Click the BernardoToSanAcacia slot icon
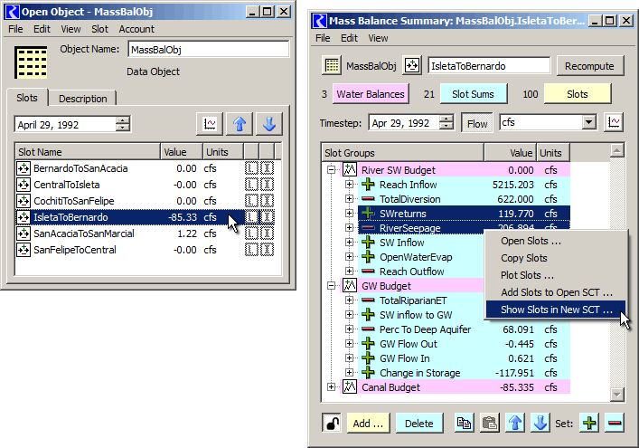Screen dimensions: 639x448 click(23, 168)
